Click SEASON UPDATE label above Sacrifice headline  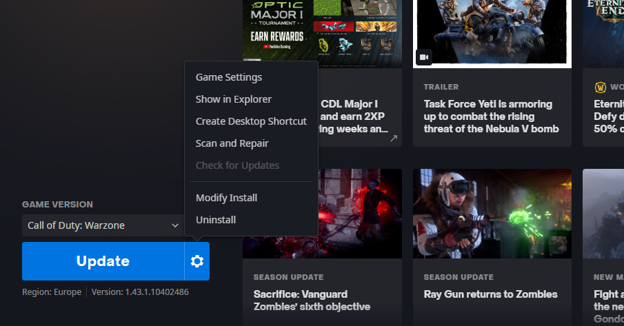pyautogui.click(x=288, y=277)
